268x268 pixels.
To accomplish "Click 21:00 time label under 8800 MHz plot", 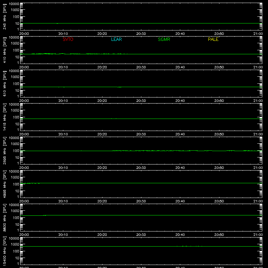I will click(258, 235).
